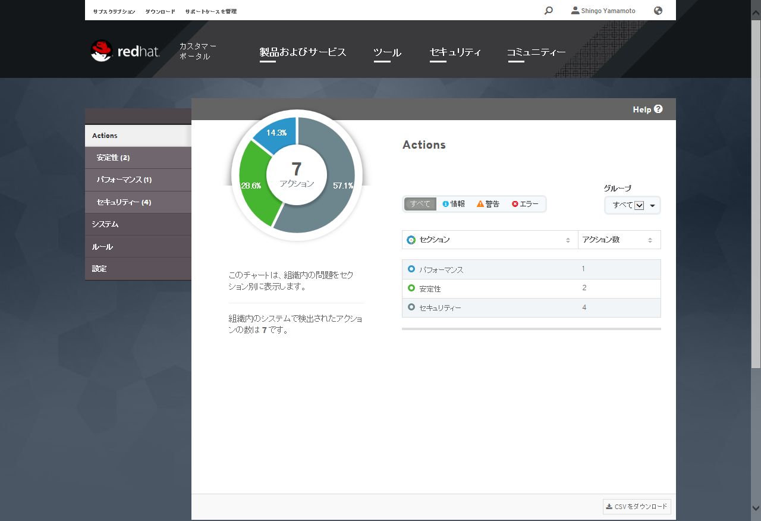
Task: Filter actions by 警告
Action: pyautogui.click(x=488, y=204)
